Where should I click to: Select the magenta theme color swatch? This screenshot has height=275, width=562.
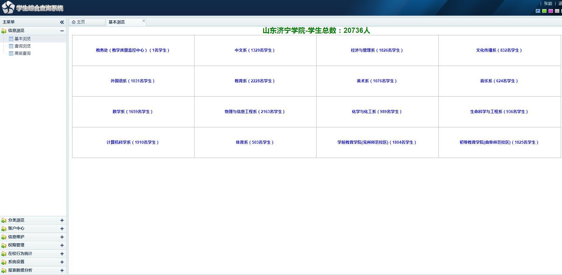click(x=551, y=11)
